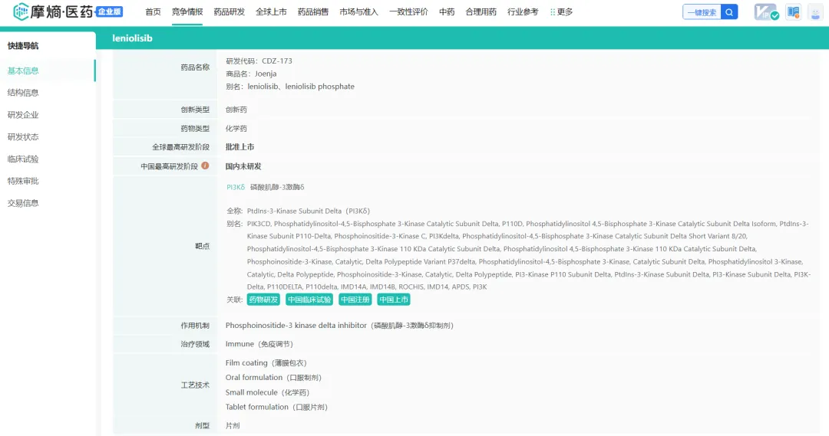
Task: Click the PI3Kδ target link
Action: pyautogui.click(x=235, y=187)
